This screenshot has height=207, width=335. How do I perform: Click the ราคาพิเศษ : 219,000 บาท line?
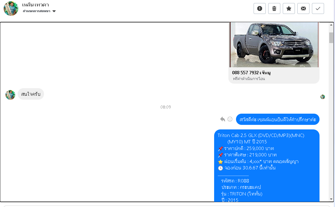tap(247, 155)
